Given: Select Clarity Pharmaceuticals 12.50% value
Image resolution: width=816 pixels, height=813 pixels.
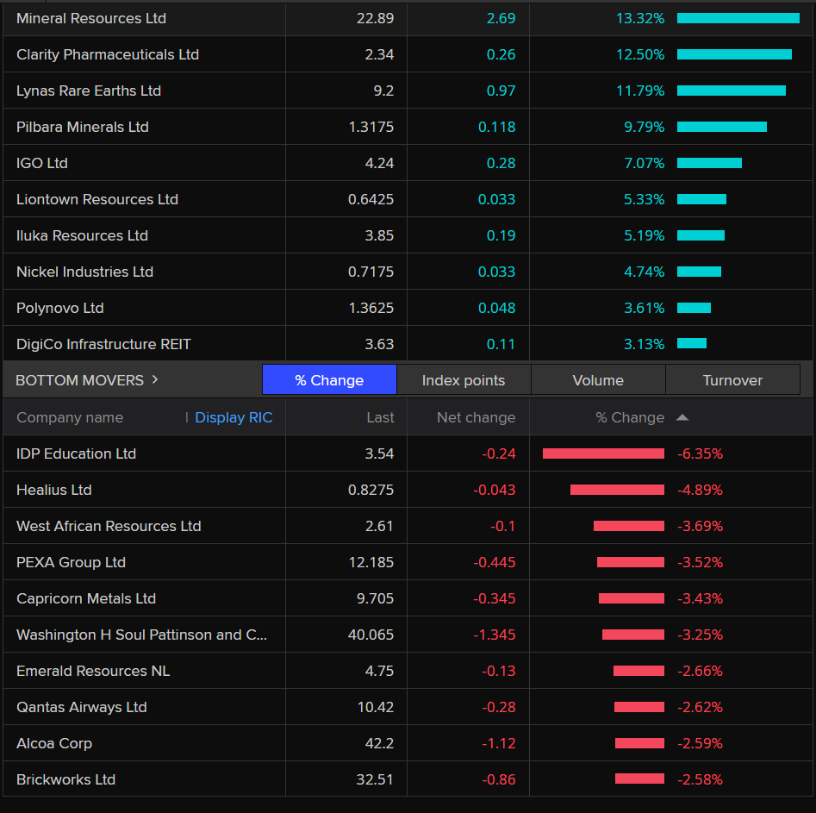Looking at the screenshot, I should tap(640, 54).
